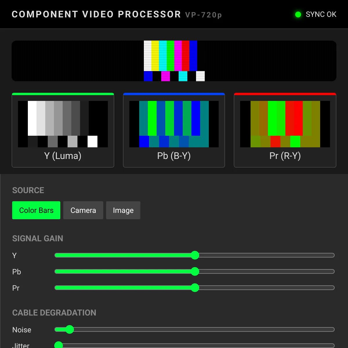Click the Pb (B-Y) panel label
Image resolution: width=348 pixels, height=348 pixels.
pyautogui.click(x=174, y=156)
